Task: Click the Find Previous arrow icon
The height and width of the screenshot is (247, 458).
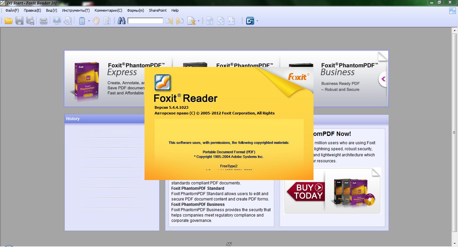Action: tap(169, 21)
